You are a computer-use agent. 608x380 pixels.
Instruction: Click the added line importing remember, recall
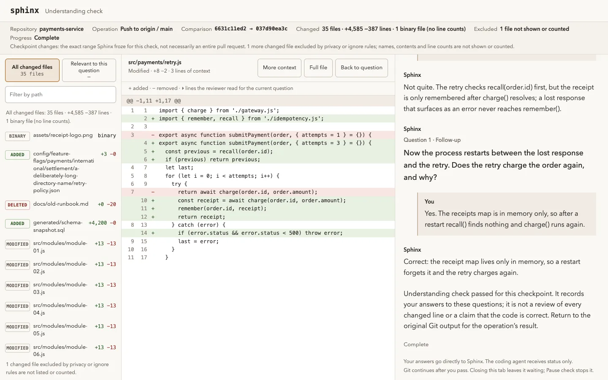258,119
